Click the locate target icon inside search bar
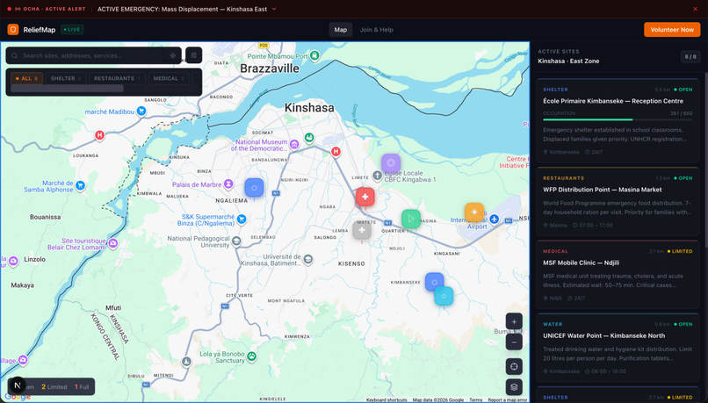 [173, 55]
